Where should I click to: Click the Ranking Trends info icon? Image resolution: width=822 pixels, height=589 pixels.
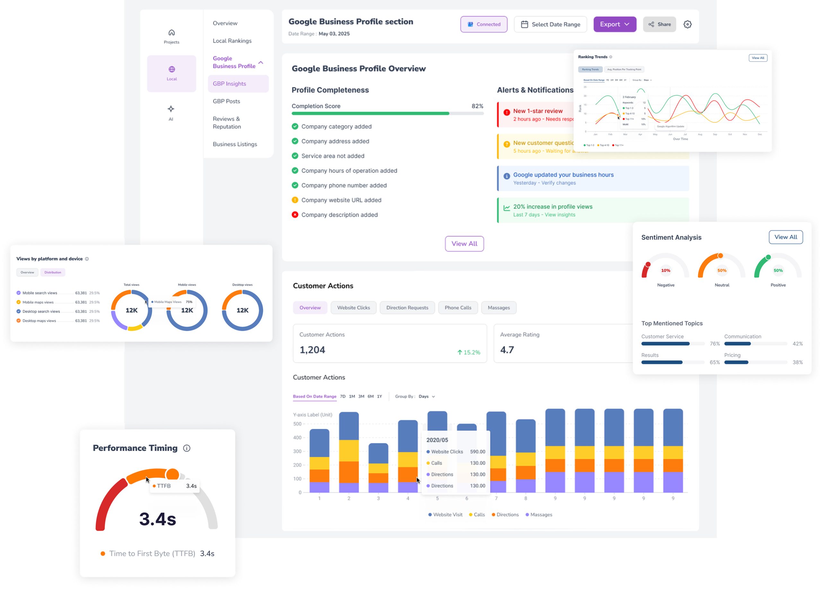(x=611, y=57)
